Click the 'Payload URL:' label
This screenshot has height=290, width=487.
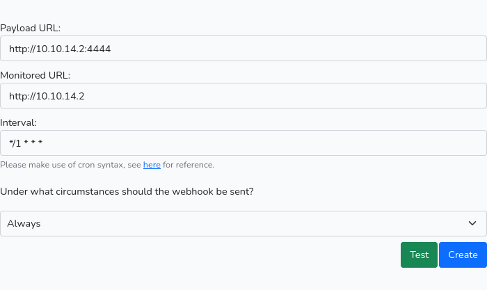pos(31,29)
